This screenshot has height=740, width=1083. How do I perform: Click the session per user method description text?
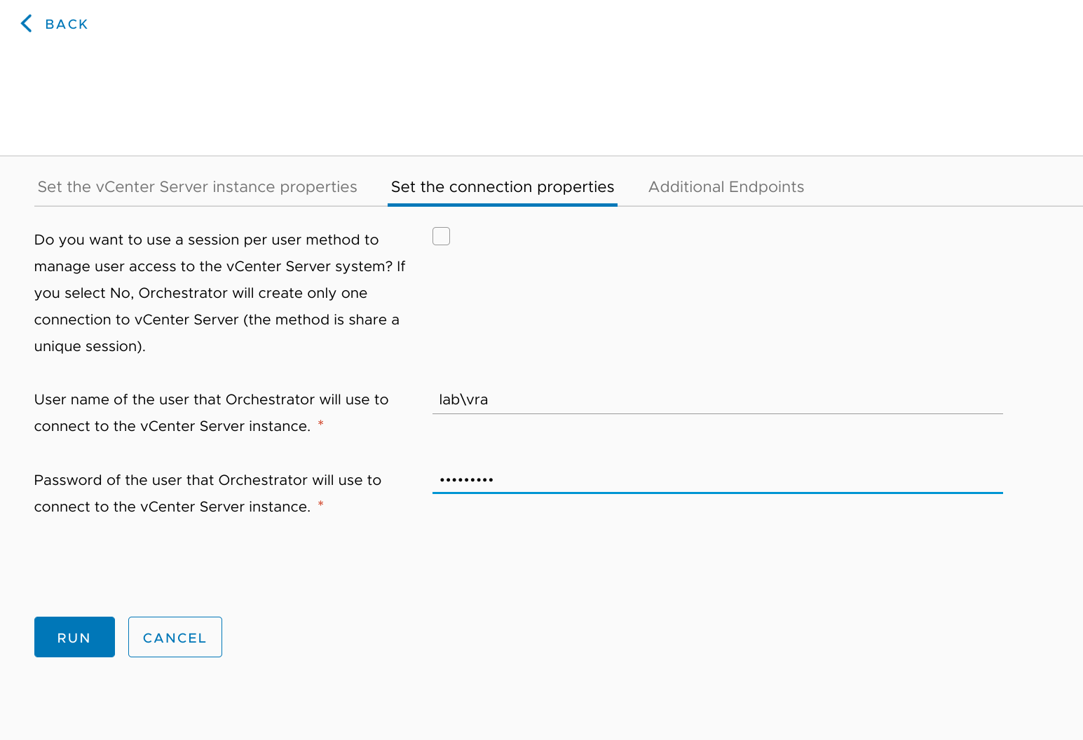[220, 293]
